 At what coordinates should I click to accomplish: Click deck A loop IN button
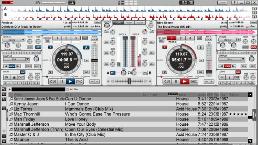6,77
